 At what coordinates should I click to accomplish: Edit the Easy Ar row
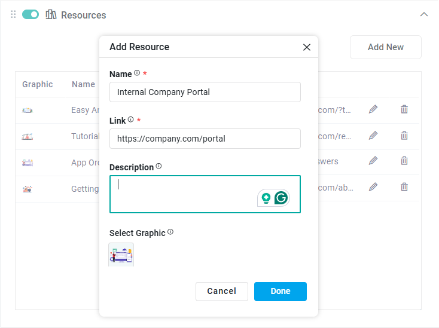(373, 109)
